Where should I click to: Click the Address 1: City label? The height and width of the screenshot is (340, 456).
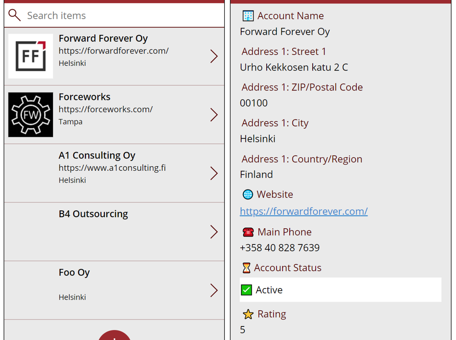[x=275, y=123]
